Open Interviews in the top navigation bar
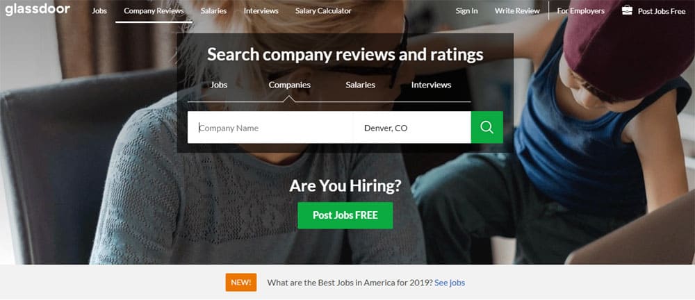The height and width of the screenshot is (300, 695). click(261, 10)
